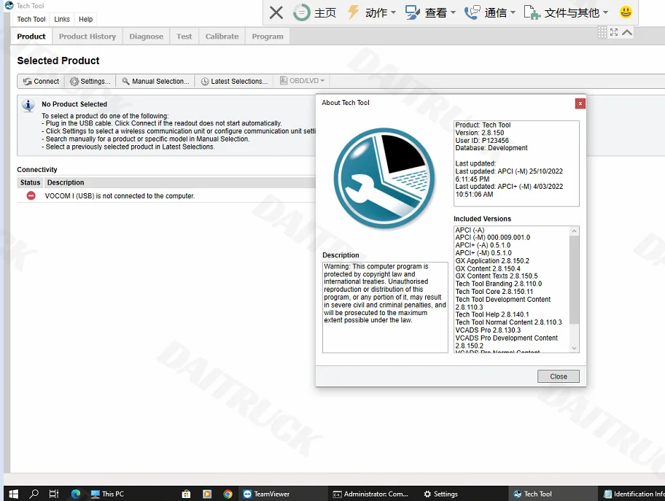The image size is (665, 501).
Task: Click 'User ID: P123456' text
Action: [482, 141]
